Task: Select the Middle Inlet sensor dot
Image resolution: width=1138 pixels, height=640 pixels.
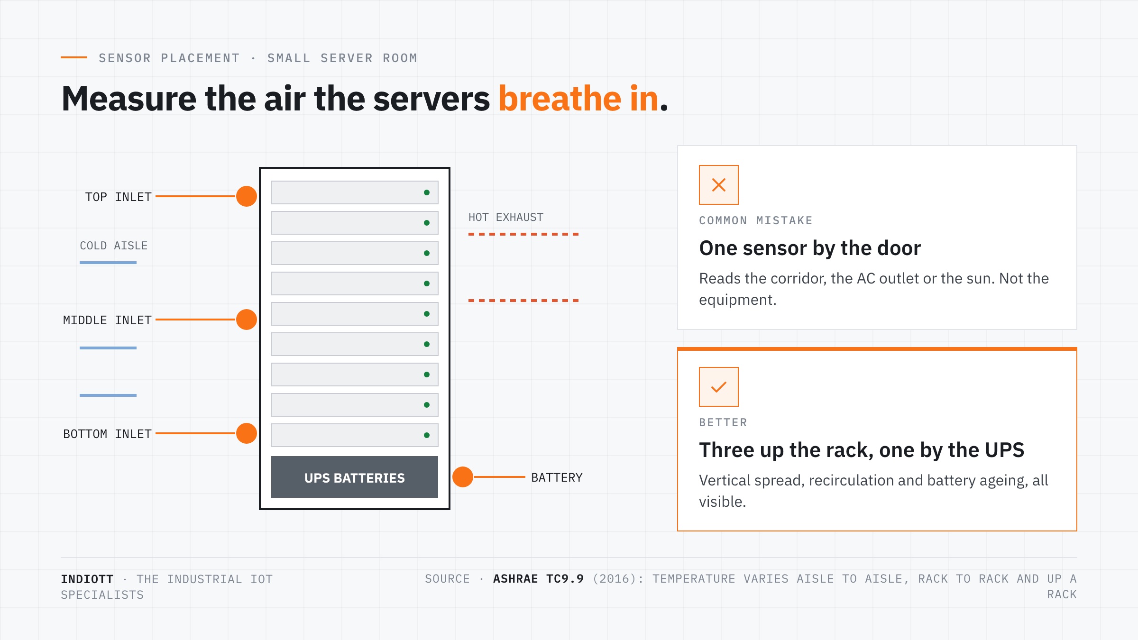Action: click(247, 320)
